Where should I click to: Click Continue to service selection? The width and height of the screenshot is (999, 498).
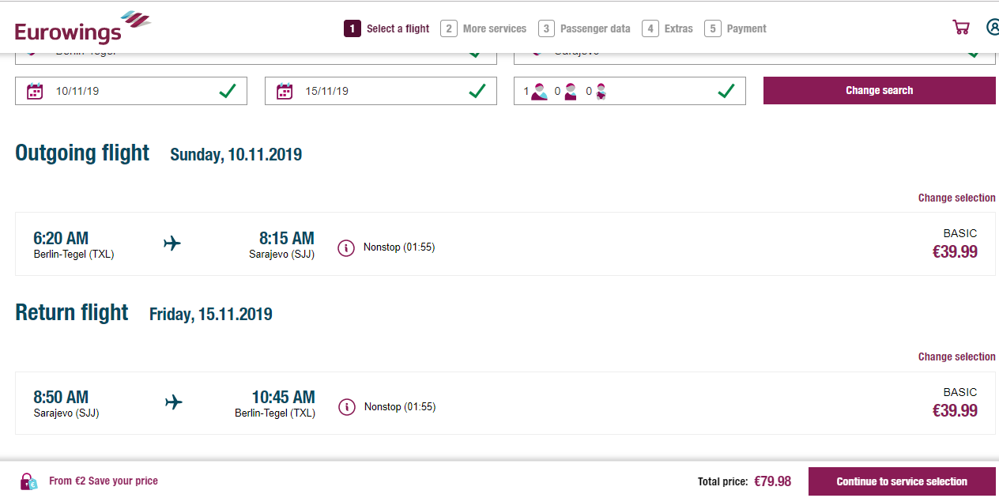902,481
